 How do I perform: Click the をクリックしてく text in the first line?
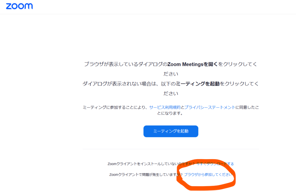[238, 64]
